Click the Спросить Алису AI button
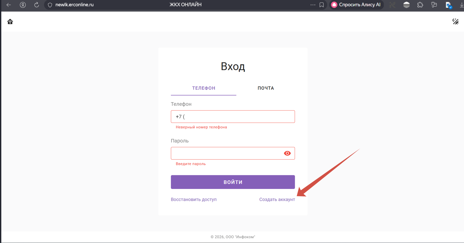 click(x=356, y=5)
